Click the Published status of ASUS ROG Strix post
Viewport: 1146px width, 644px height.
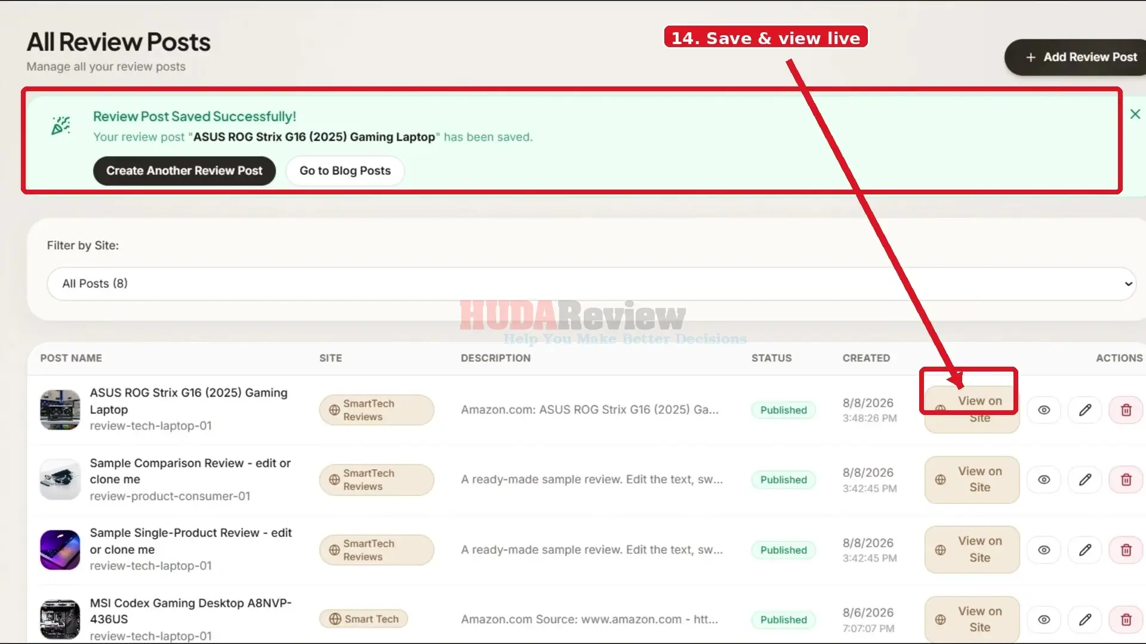tap(783, 410)
